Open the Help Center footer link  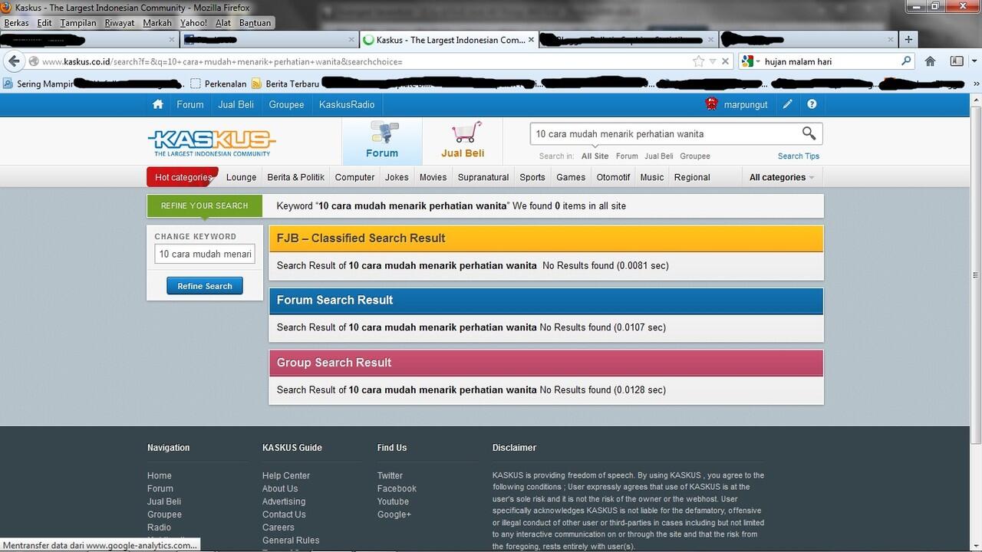click(x=286, y=476)
